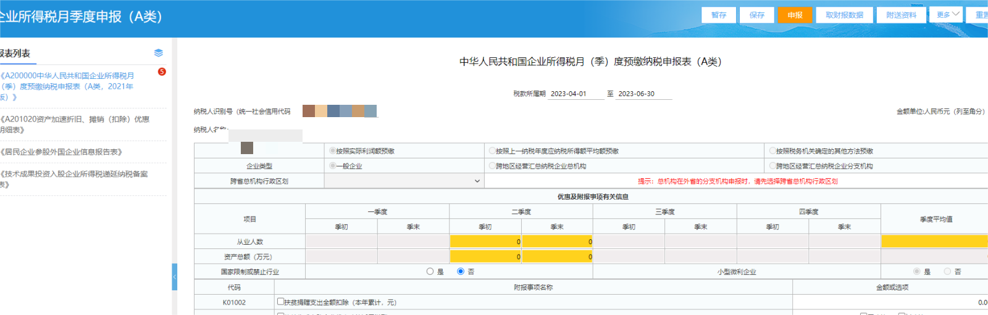
Task: Select 按照上一纳税年度应纳税所得额平均额预缴 option
Action: point(493,150)
